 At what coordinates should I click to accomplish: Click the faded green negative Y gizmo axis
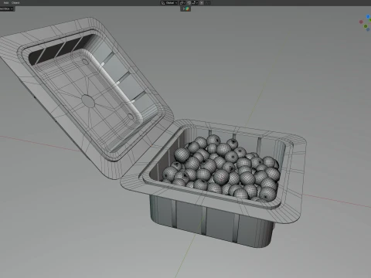click(366, 26)
